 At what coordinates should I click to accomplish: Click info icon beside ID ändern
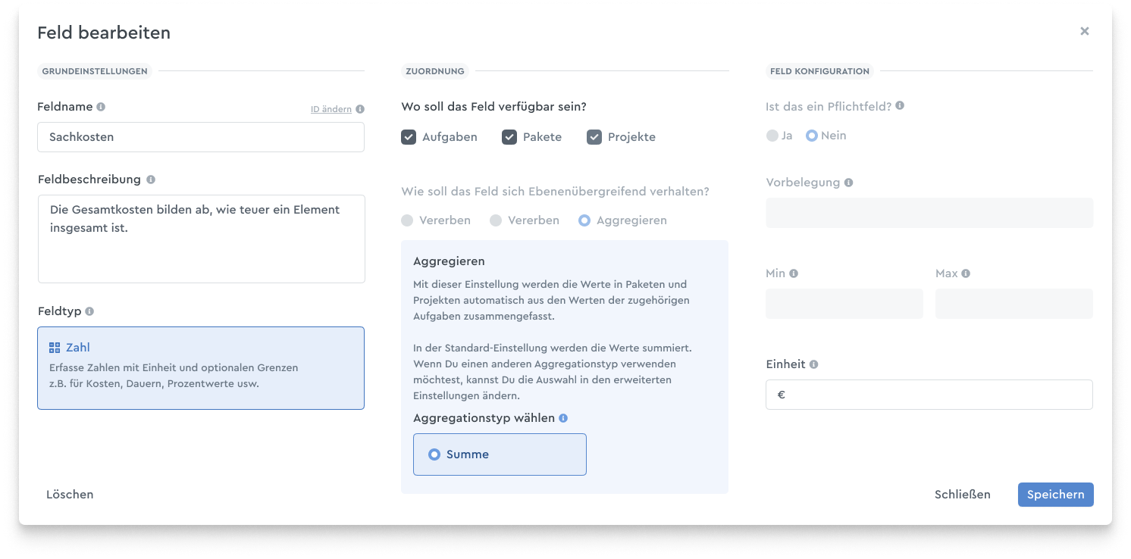[x=360, y=109]
